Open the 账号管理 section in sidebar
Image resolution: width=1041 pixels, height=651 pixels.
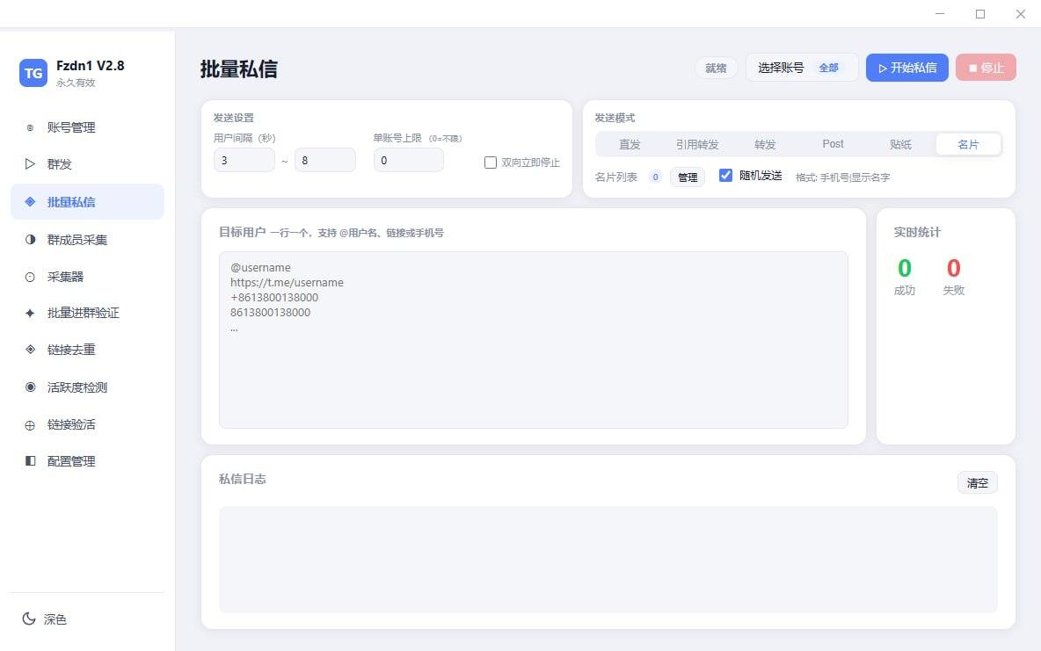click(70, 127)
